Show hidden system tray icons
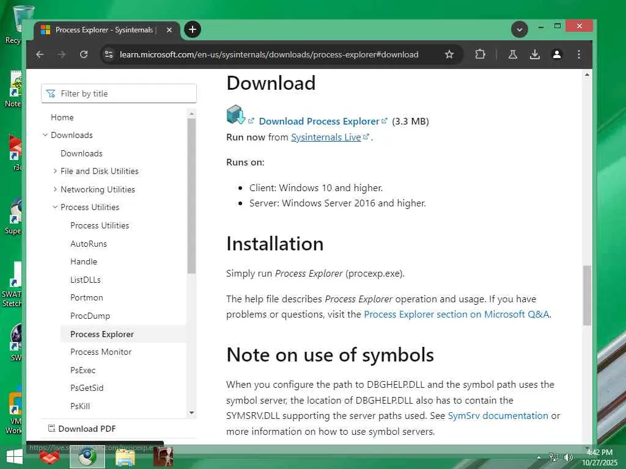626x469 pixels. point(539,457)
